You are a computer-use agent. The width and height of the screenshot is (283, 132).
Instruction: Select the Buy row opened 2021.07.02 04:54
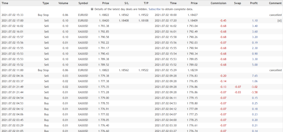pos(141,98)
